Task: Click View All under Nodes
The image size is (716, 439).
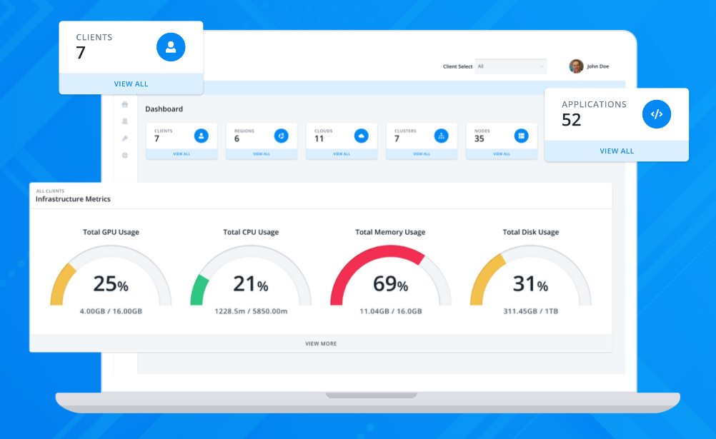Action: click(502, 153)
